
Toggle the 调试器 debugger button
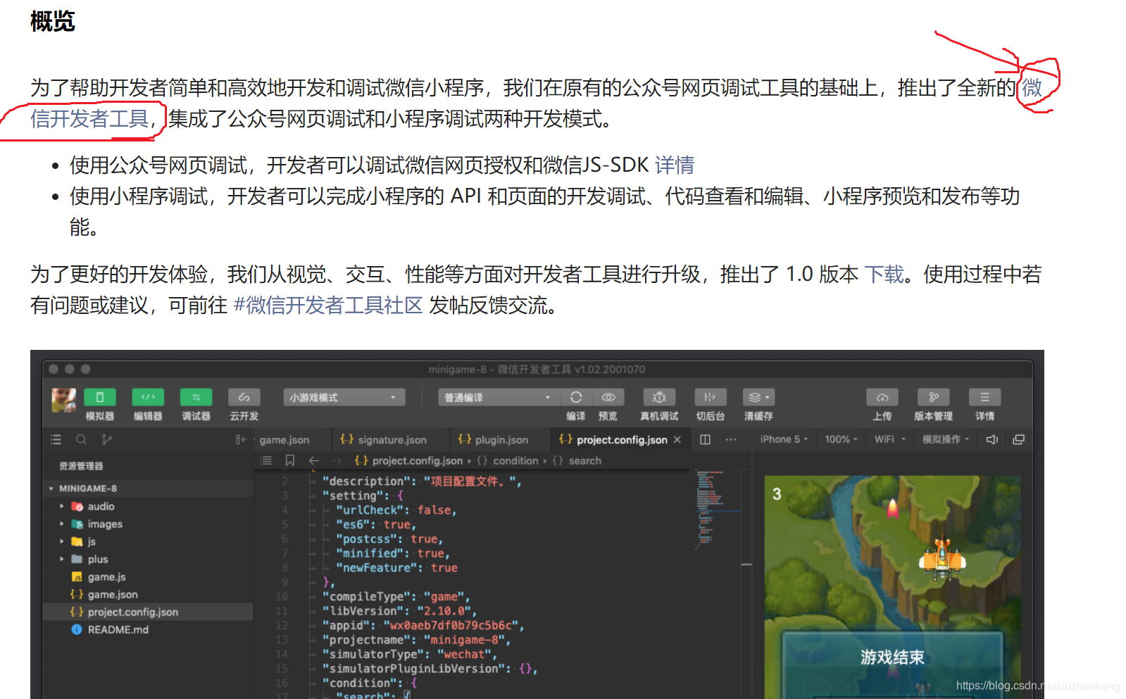point(196,397)
